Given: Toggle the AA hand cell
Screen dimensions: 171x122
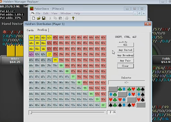Looking at the screenshot, I should coord(31,37).
